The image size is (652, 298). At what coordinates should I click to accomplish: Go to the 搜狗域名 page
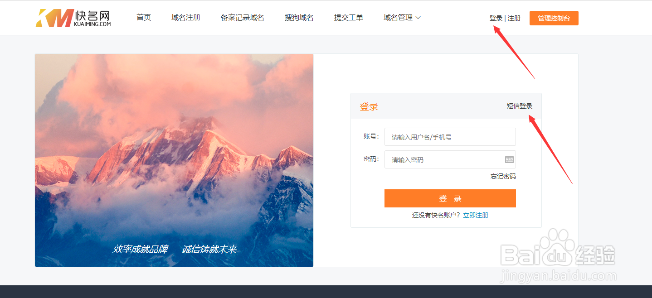(299, 18)
